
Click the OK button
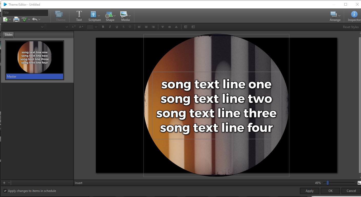coord(330,191)
